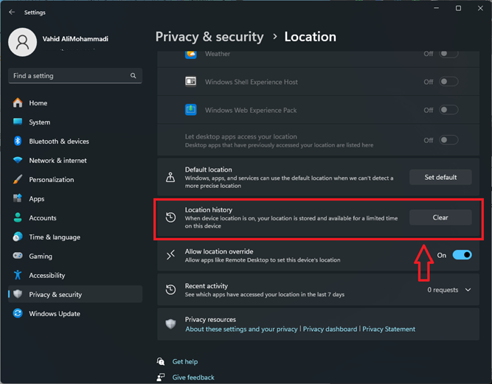The width and height of the screenshot is (492, 384).
Task: Click the Get help link
Action: click(x=185, y=361)
